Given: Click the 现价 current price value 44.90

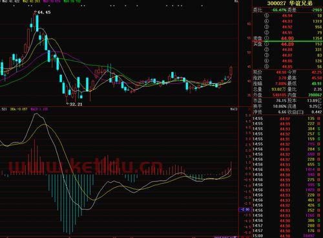Looking at the screenshot, I should click(281, 72).
